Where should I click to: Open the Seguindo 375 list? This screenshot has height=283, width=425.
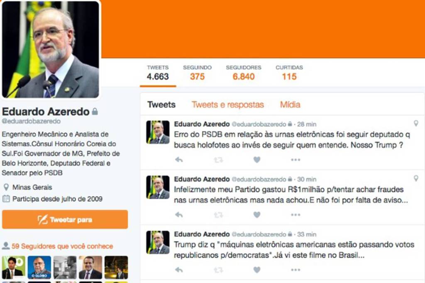tap(197, 73)
